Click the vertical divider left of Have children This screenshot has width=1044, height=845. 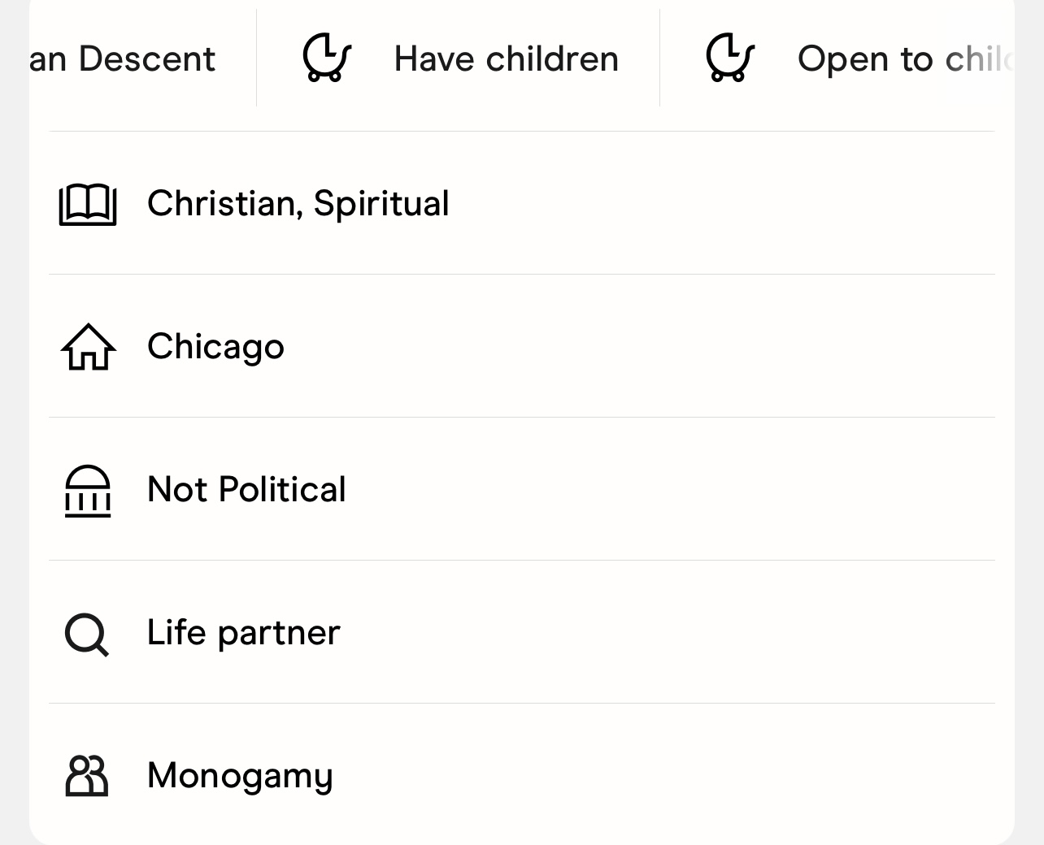[x=257, y=58]
